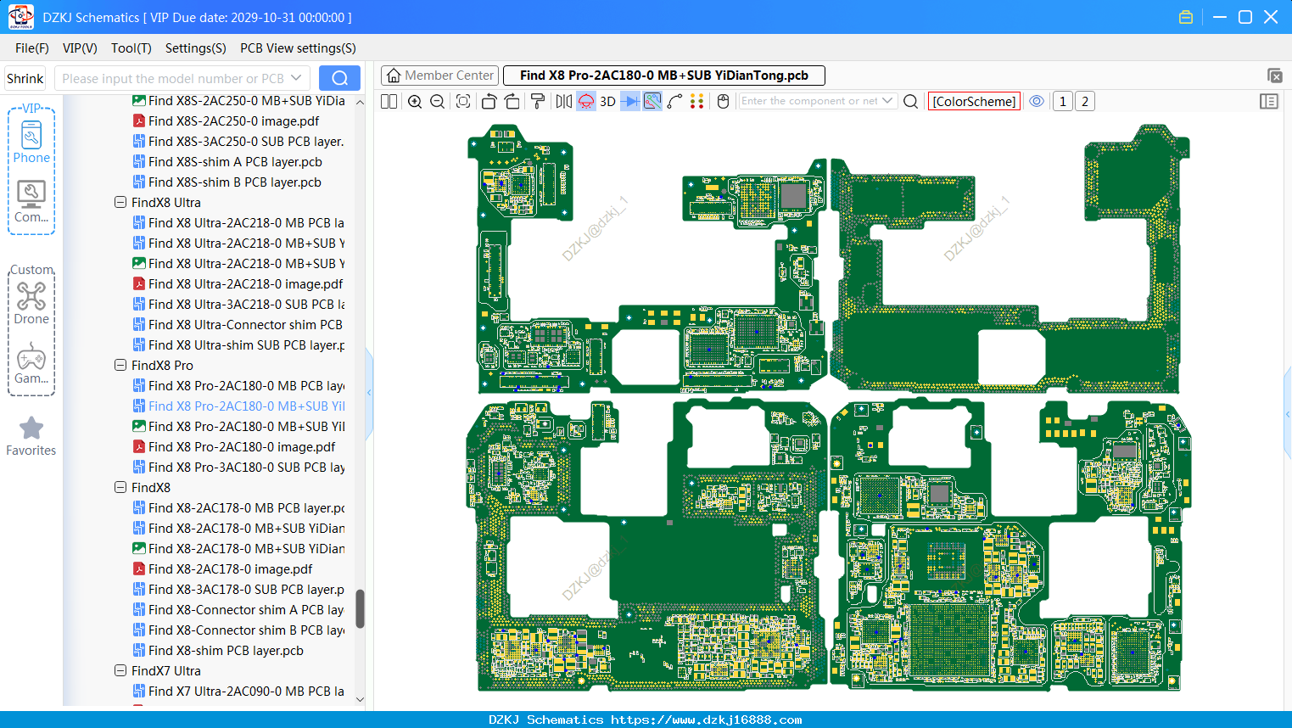This screenshot has height=728, width=1292.
Task: Open Find X8 Ultra-Connector shim PCB file
Action: click(238, 325)
